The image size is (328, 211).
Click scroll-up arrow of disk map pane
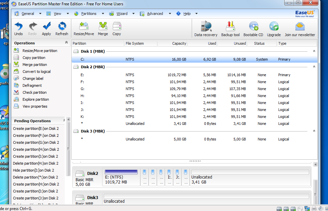(x=315, y=164)
